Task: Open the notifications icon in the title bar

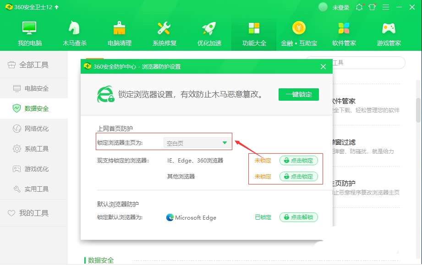Action: pos(359,7)
